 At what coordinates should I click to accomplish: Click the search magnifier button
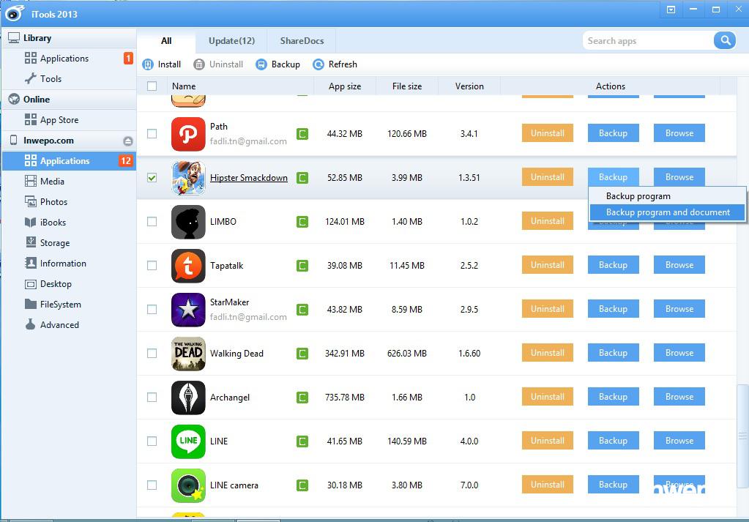pos(725,40)
